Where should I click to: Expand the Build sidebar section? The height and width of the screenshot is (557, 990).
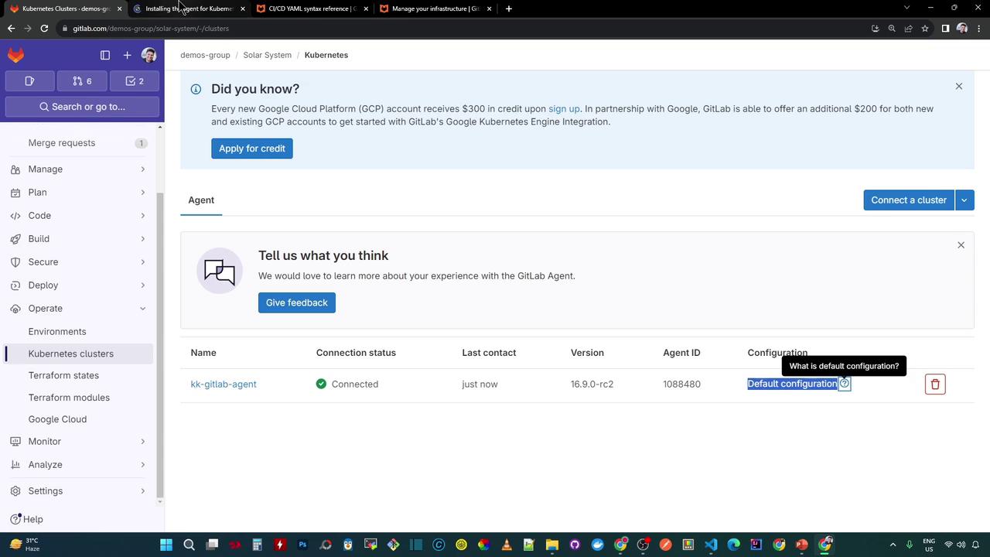(x=80, y=238)
